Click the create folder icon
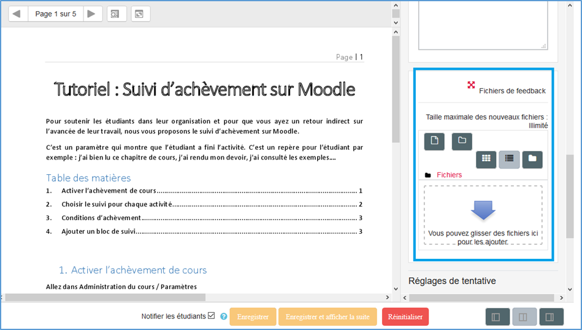Image resolution: width=582 pixels, height=330 pixels. pos(462,142)
